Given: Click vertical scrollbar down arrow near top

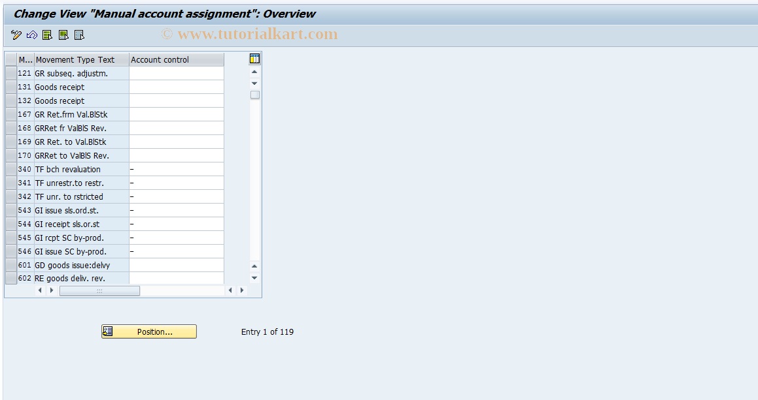Looking at the screenshot, I should pyautogui.click(x=255, y=84).
